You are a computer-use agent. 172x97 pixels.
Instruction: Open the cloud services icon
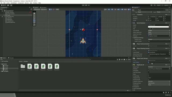coord(8,5)
